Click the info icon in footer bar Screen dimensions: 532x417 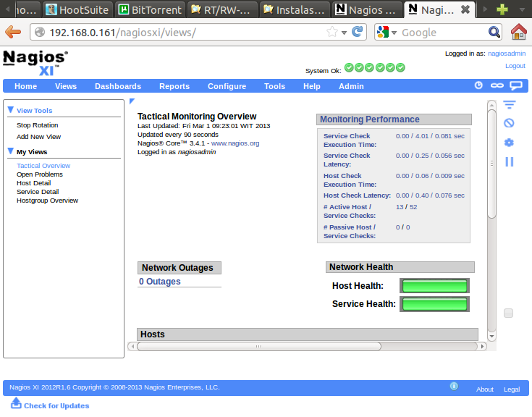(x=454, y=387)
